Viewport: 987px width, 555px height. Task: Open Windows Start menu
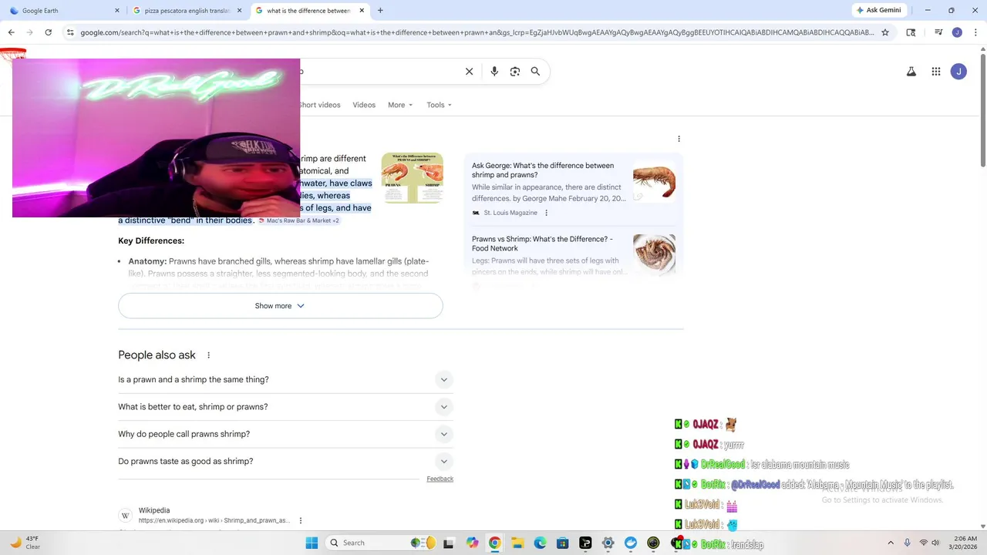(312, 543)
